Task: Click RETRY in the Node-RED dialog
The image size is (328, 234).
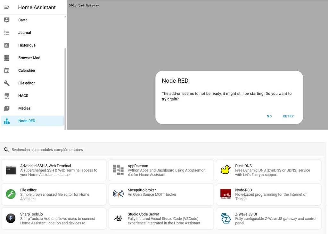Action: click(288, 116)
